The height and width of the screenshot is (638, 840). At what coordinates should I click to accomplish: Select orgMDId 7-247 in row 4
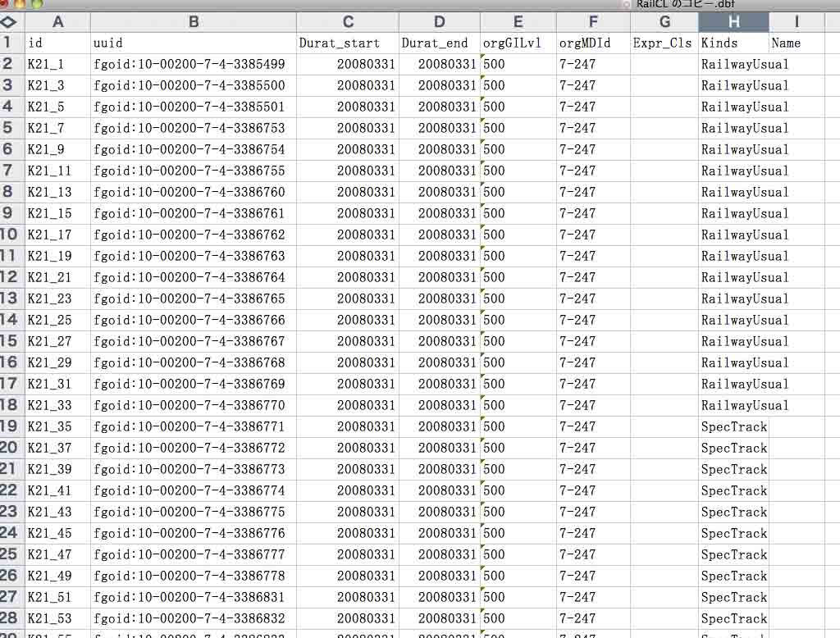pyautogui.click(x=593, y=107)
